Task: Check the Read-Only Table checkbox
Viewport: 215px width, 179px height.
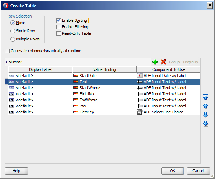Action: pyautogui.click(x=58, y=33)
